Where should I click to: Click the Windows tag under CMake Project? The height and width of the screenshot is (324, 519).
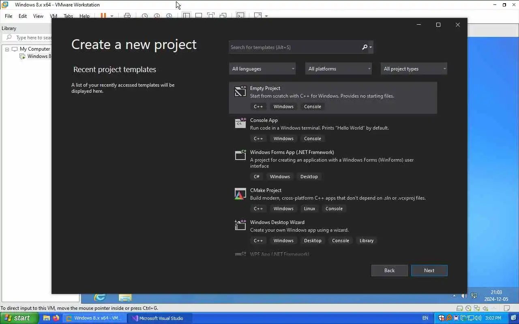coord(283,209)
